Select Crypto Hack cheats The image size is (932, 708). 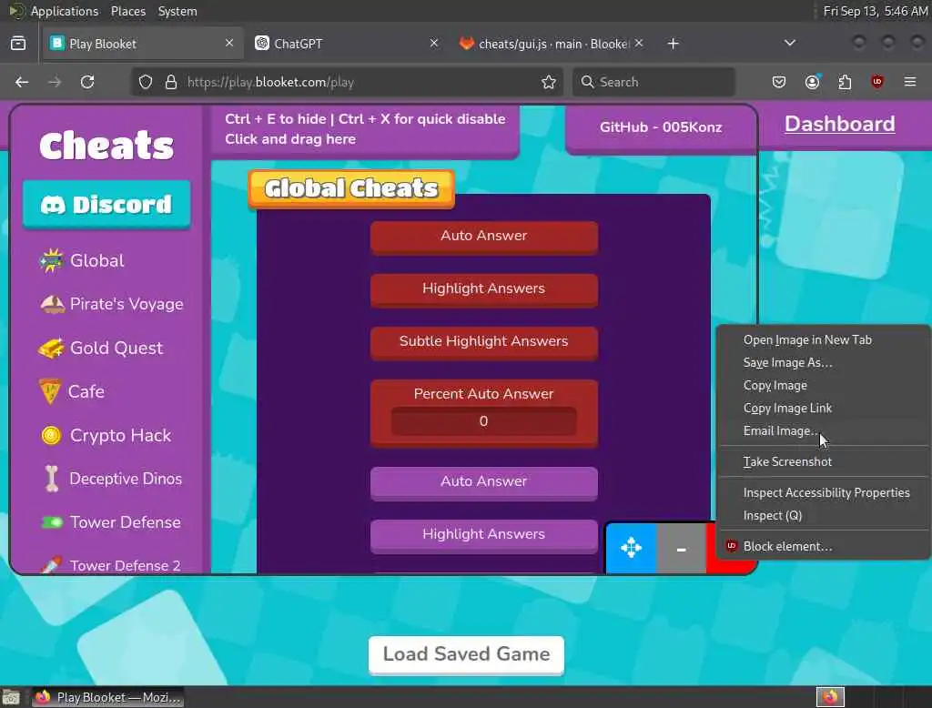point(106,435)
